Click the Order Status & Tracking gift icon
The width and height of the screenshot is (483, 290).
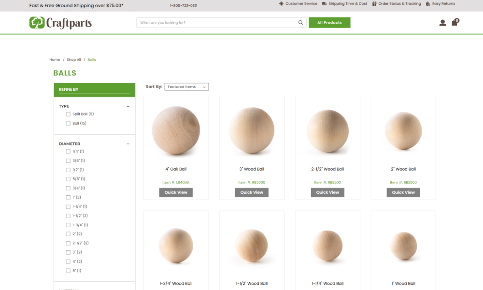click(374, 4)
